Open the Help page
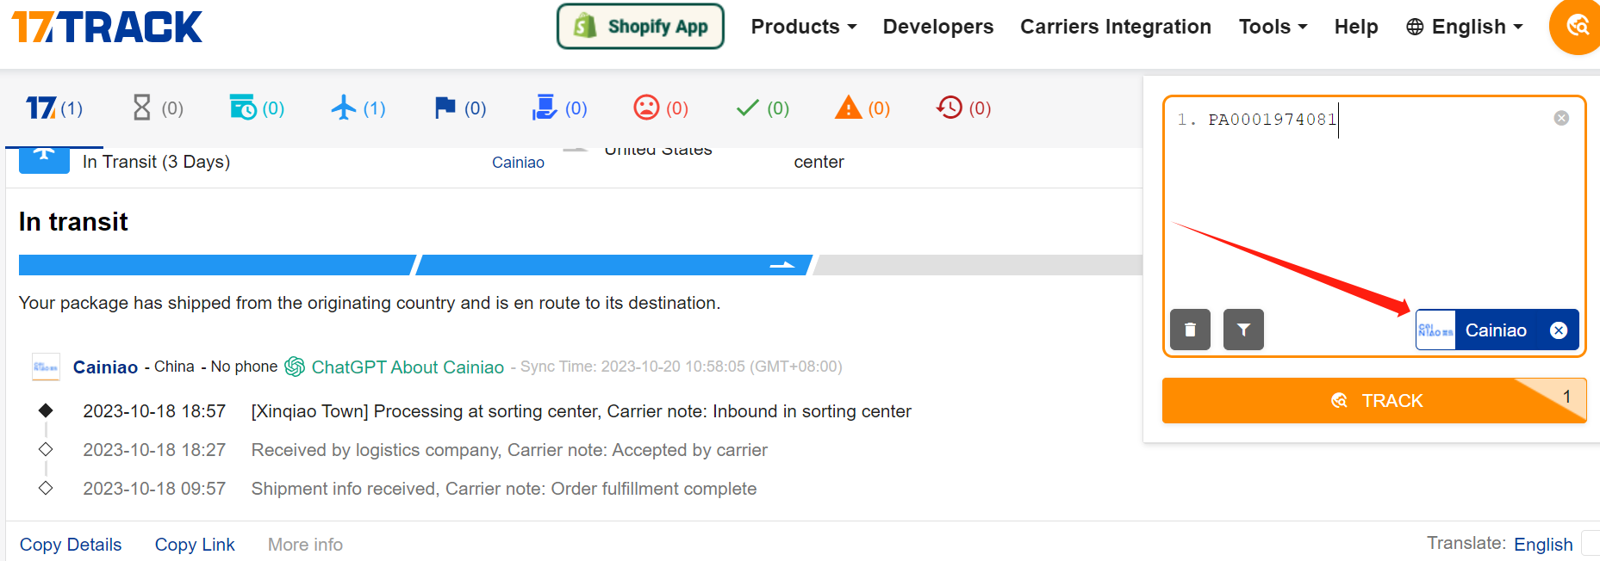 (1356, 27)
